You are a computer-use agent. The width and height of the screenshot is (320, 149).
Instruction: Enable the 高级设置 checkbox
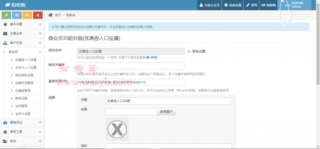189,51
